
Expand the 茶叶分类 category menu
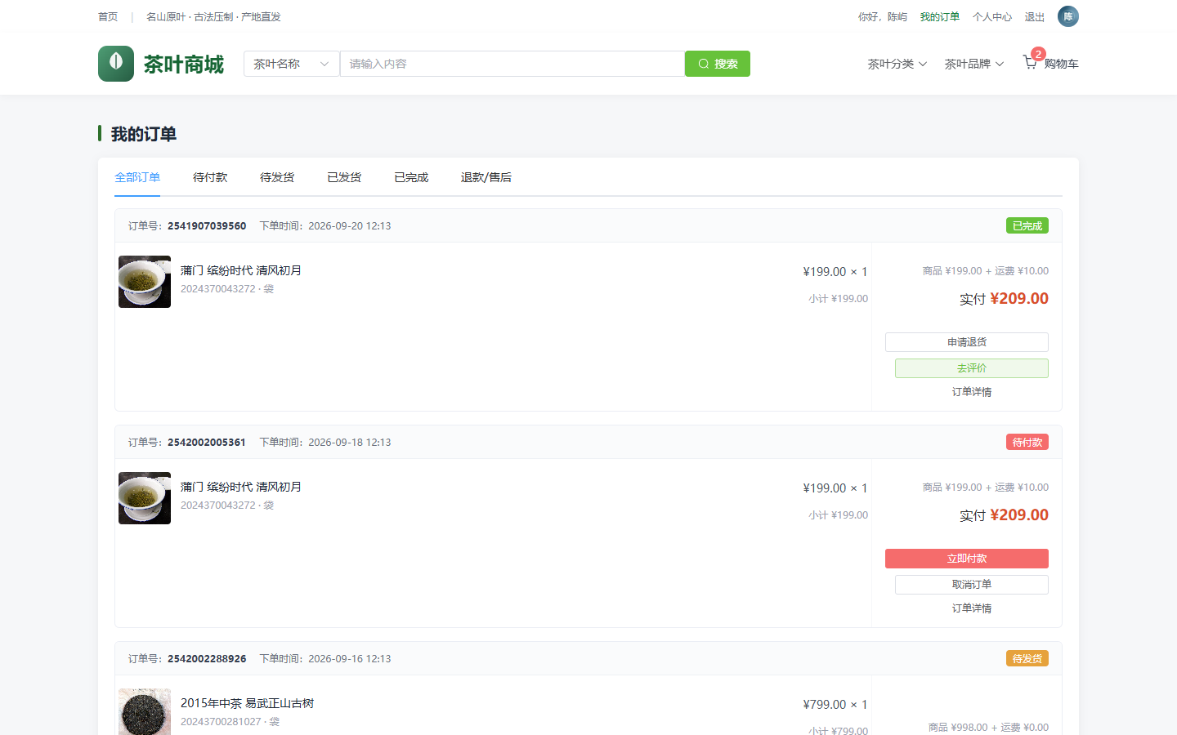[x=897, y=64]
